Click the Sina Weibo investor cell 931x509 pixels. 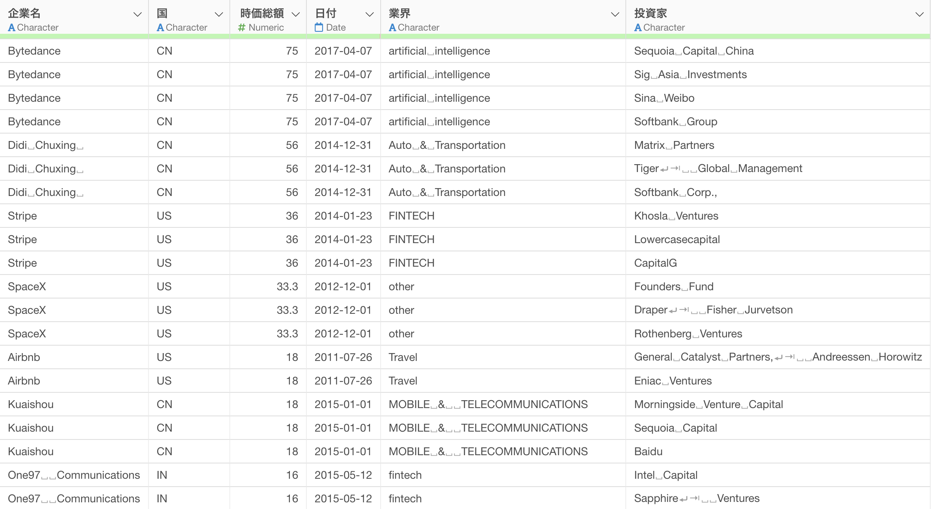click(778, 98)
